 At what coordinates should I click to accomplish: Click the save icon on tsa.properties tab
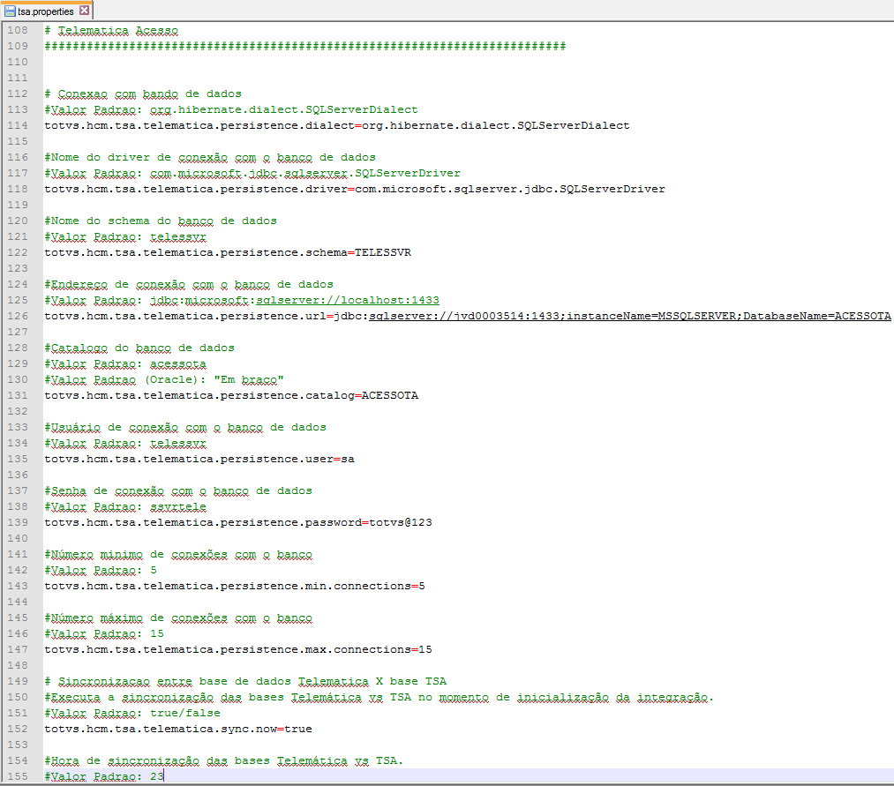coord(10,11)
